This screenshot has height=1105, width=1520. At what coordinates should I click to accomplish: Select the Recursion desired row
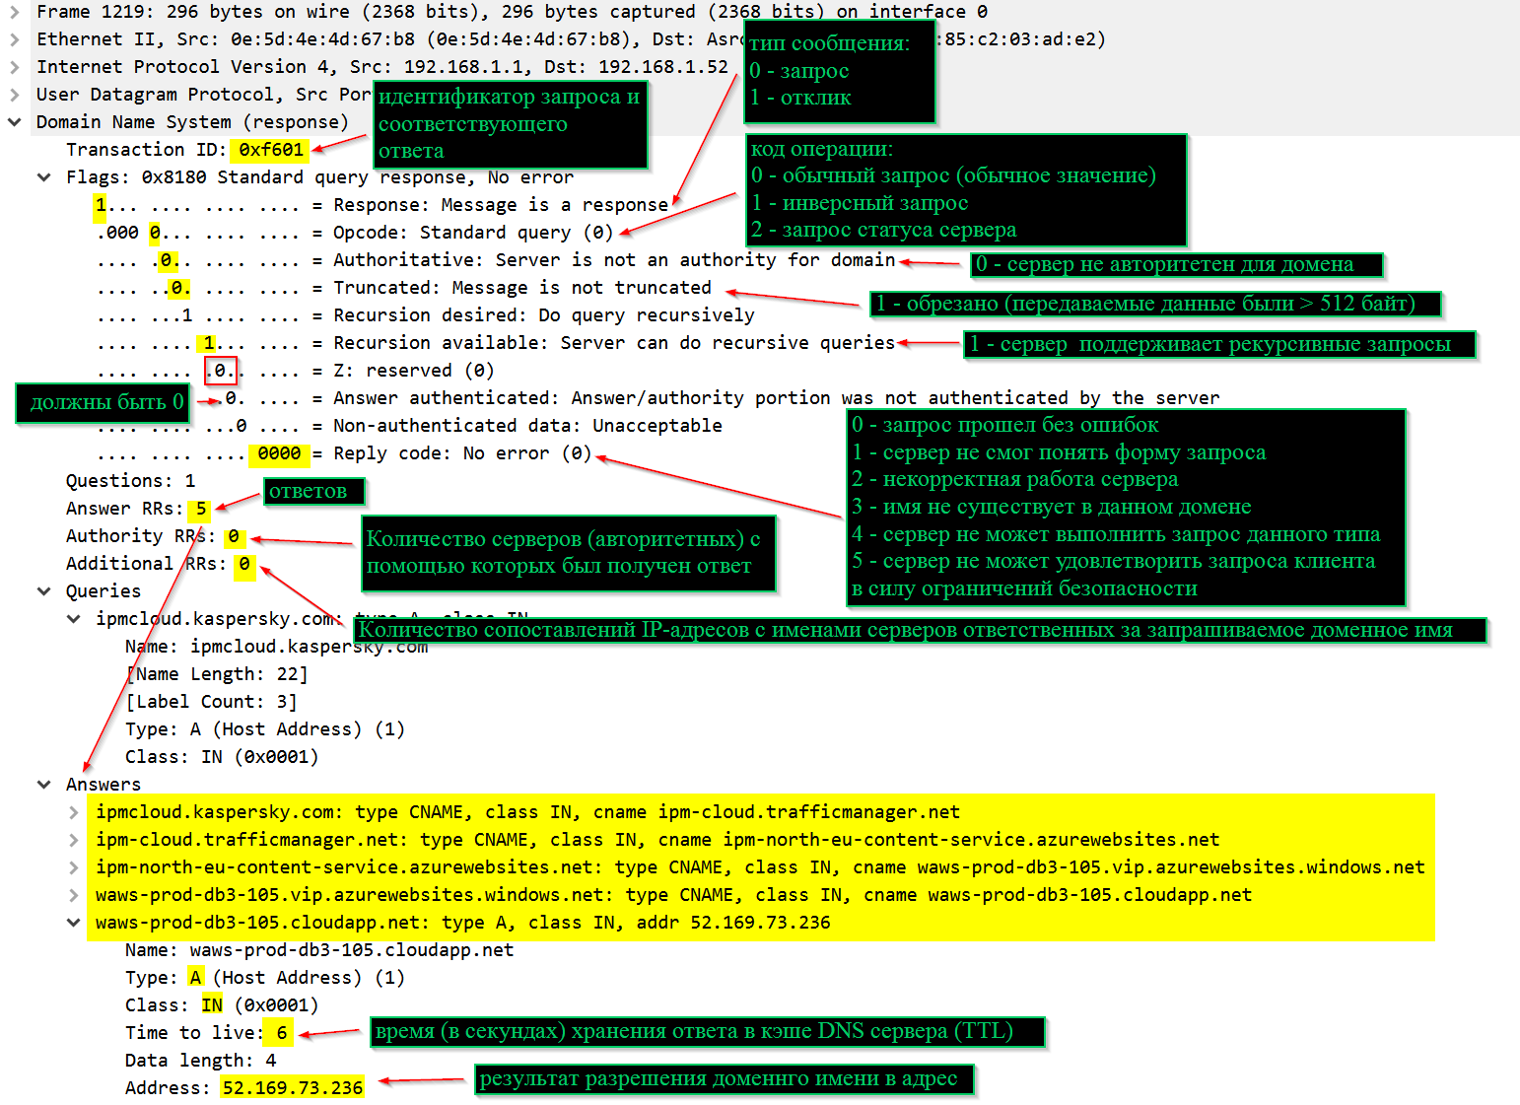click(x=426, y=315)
